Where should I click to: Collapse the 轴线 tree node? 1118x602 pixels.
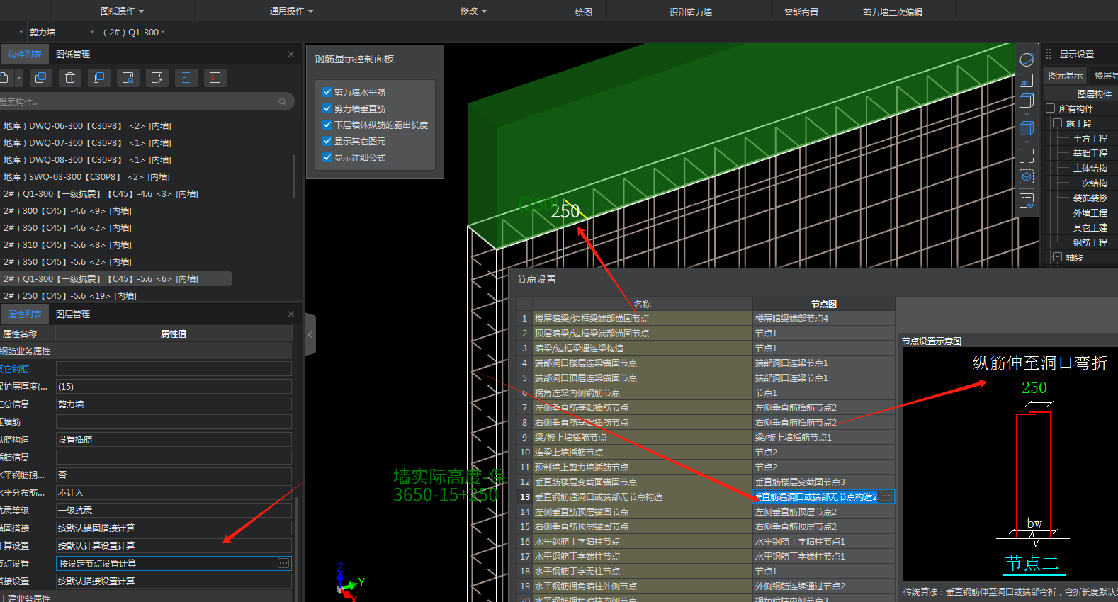pyautogui.click(x=1058, y=257)
